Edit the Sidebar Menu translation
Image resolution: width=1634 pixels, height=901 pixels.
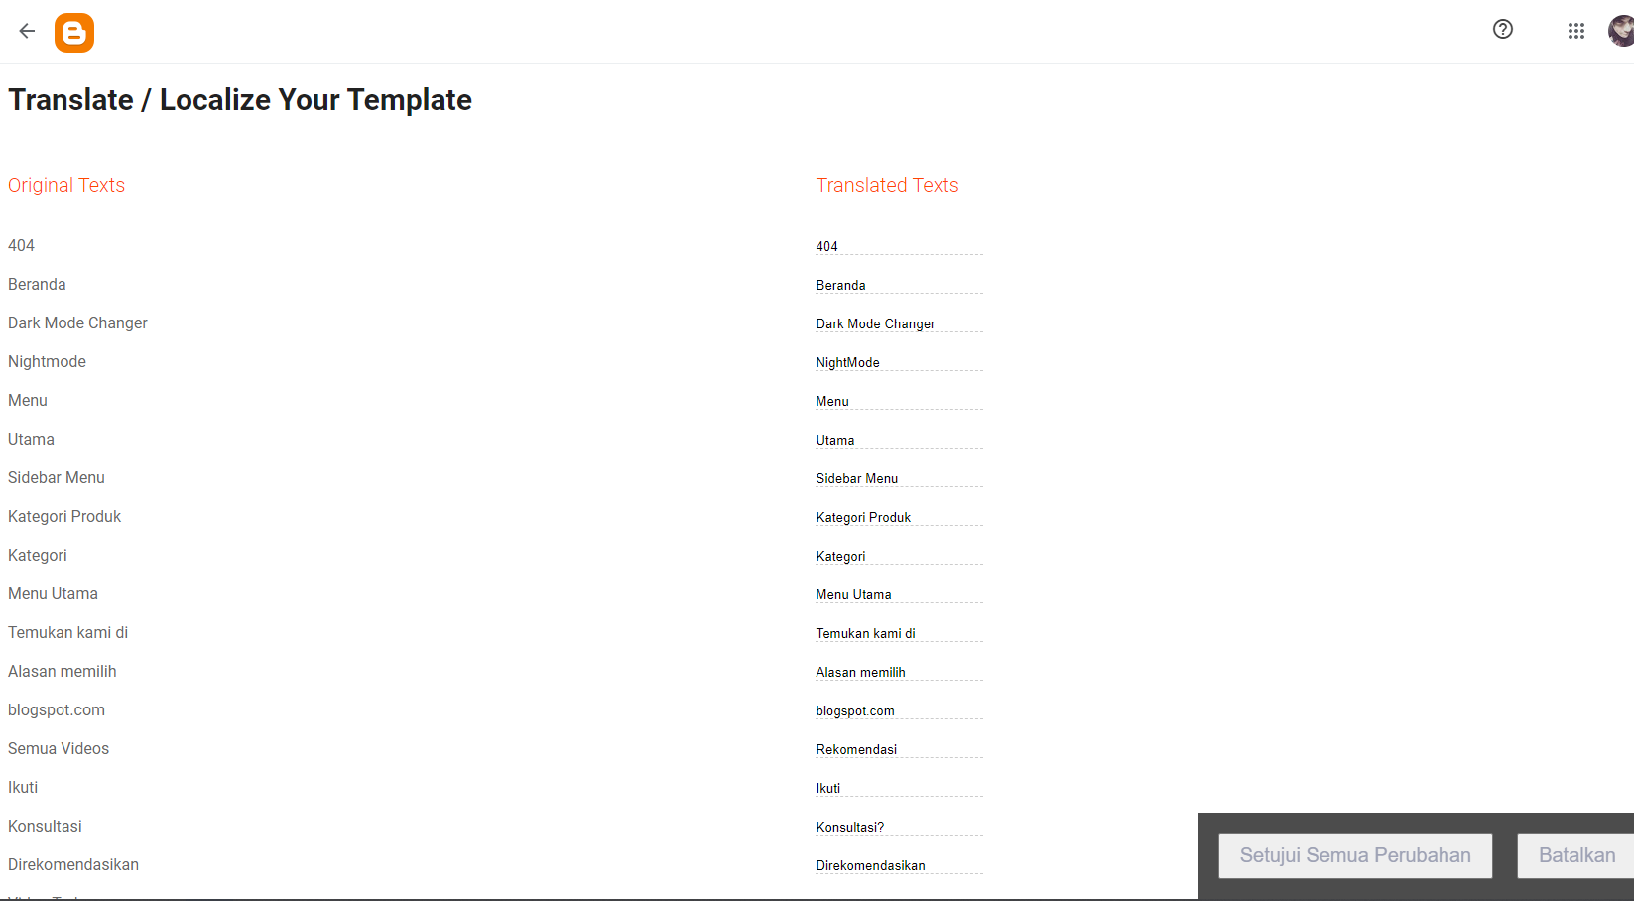898,478
